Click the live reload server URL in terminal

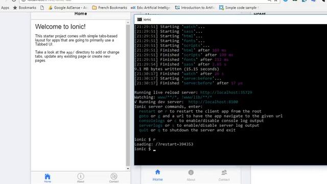coord(226,93)
